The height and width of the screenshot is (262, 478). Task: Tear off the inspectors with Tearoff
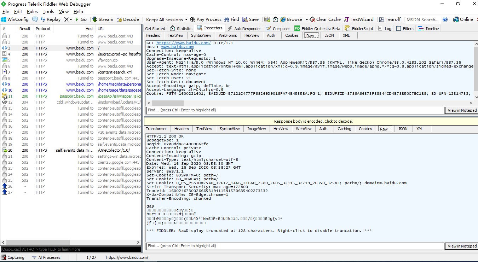click(390, 19)
